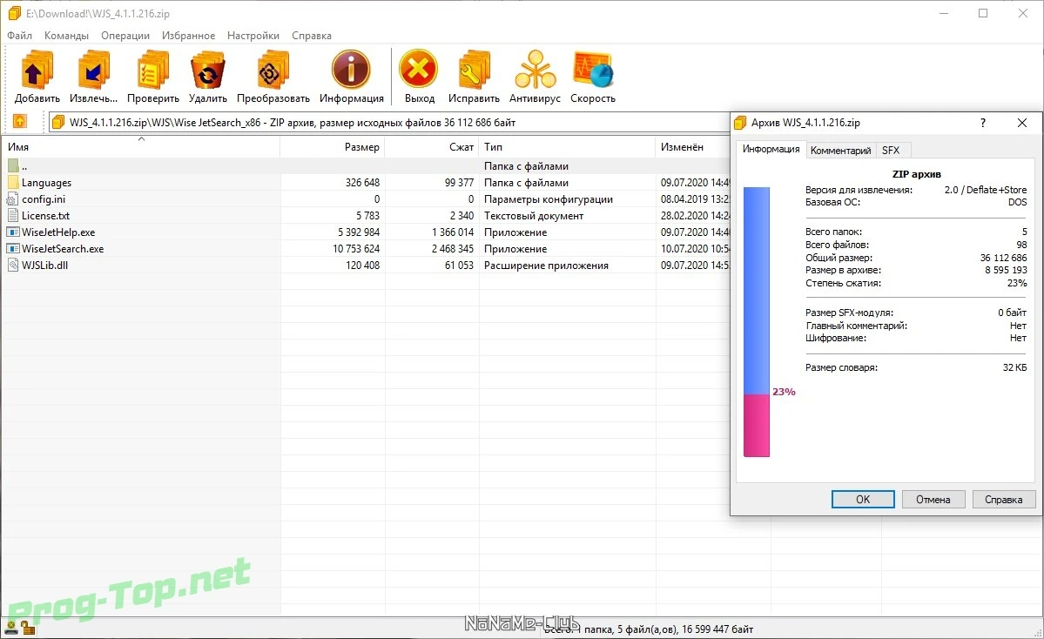Click the pink compression ratio bar segment
Image resolution: width=1044 pixels, height=639 pixels.
coord(757,426)
